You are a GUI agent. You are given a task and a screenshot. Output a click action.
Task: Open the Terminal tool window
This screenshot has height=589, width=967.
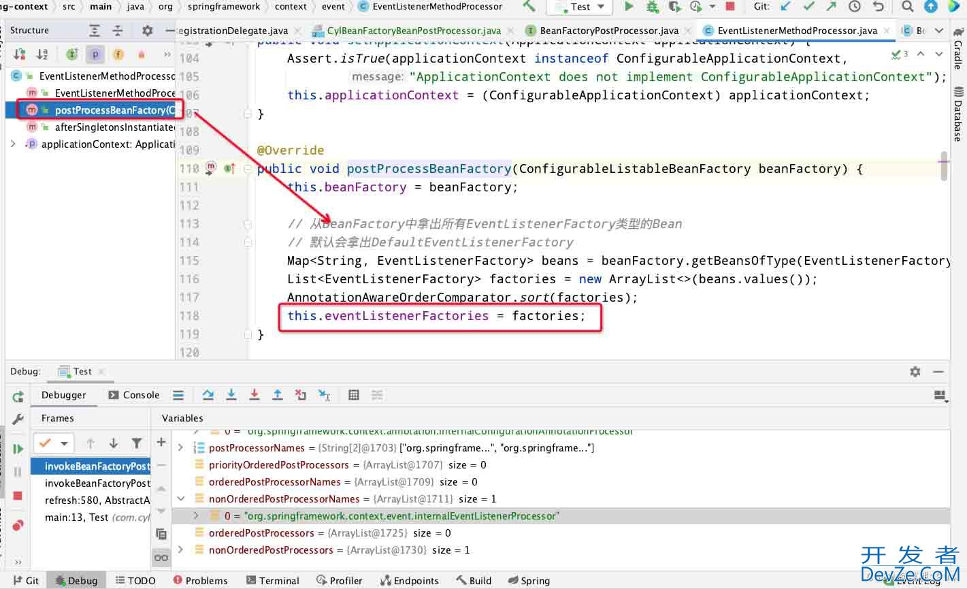tap(272, 581)
